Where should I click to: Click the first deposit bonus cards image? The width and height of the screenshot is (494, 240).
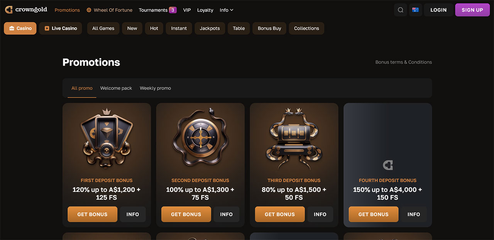(107, 139)
